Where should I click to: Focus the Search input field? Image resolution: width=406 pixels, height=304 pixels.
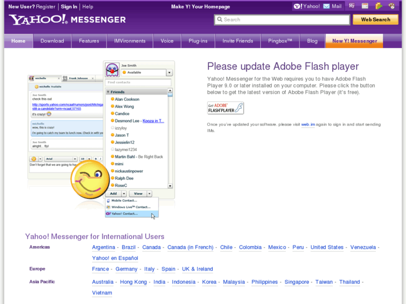point(282,20)
